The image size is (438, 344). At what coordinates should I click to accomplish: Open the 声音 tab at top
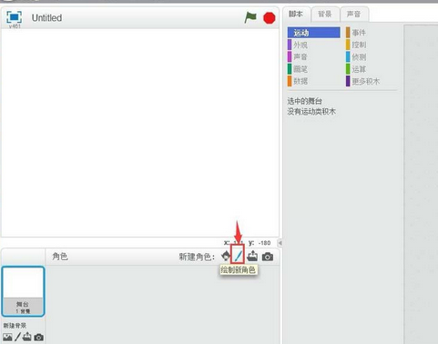pyautogui.click(x=354, y=14)
